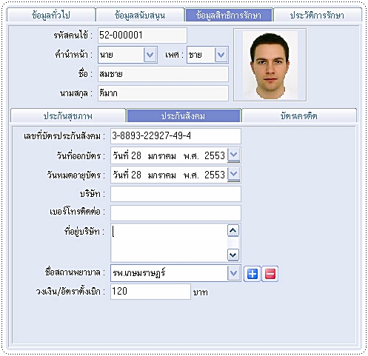
Task: Click the นามสกุล surname field
Action: (163, 93)
